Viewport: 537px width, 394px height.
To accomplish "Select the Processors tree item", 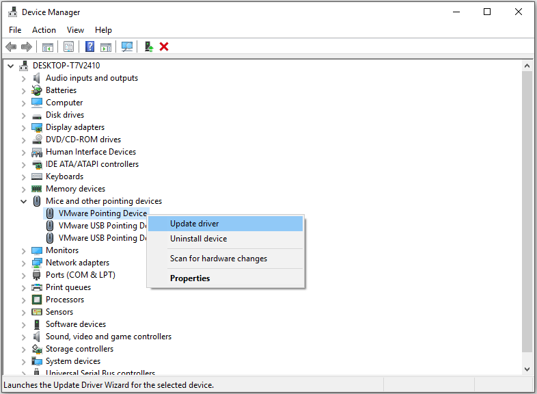I will click(x=65, y=300).
